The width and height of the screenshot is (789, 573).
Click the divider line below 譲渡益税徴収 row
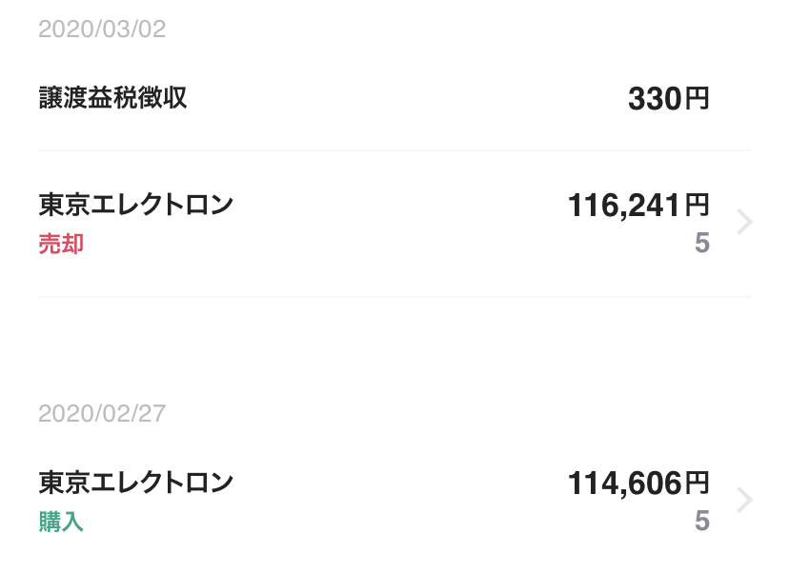coord(394,149)
